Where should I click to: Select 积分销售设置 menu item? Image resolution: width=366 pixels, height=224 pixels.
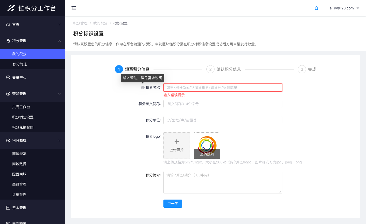pos(23,117)
